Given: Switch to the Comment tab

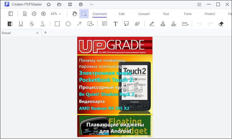Looking at the screenshot, I should (x=100, y=14).
